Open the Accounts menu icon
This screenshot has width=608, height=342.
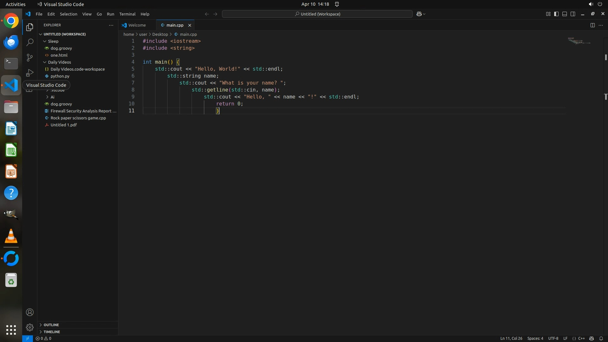click(x=30, y=312)
